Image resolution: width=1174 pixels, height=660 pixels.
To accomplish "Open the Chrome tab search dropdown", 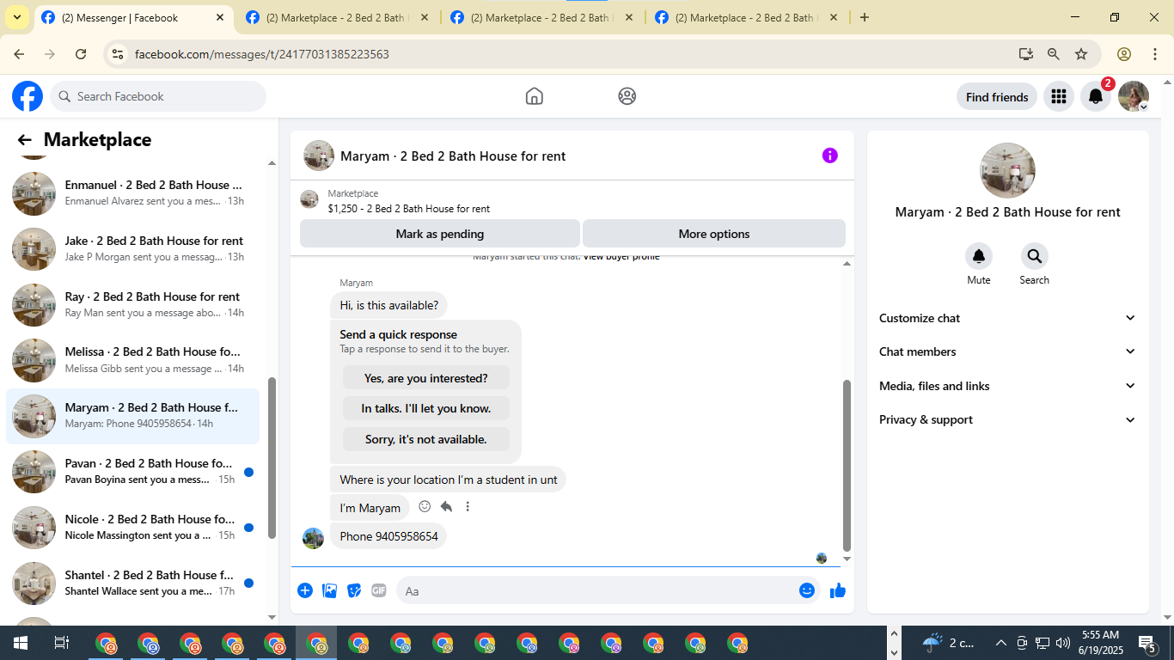I will pos(17,17).
